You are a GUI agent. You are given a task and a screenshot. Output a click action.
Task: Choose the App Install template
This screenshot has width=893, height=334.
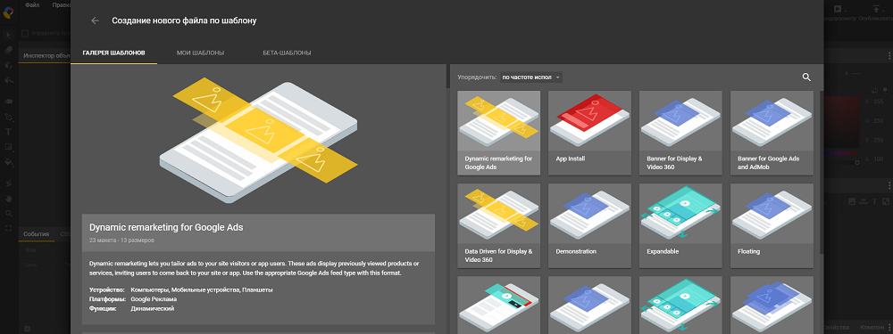[x=590, y=134]
